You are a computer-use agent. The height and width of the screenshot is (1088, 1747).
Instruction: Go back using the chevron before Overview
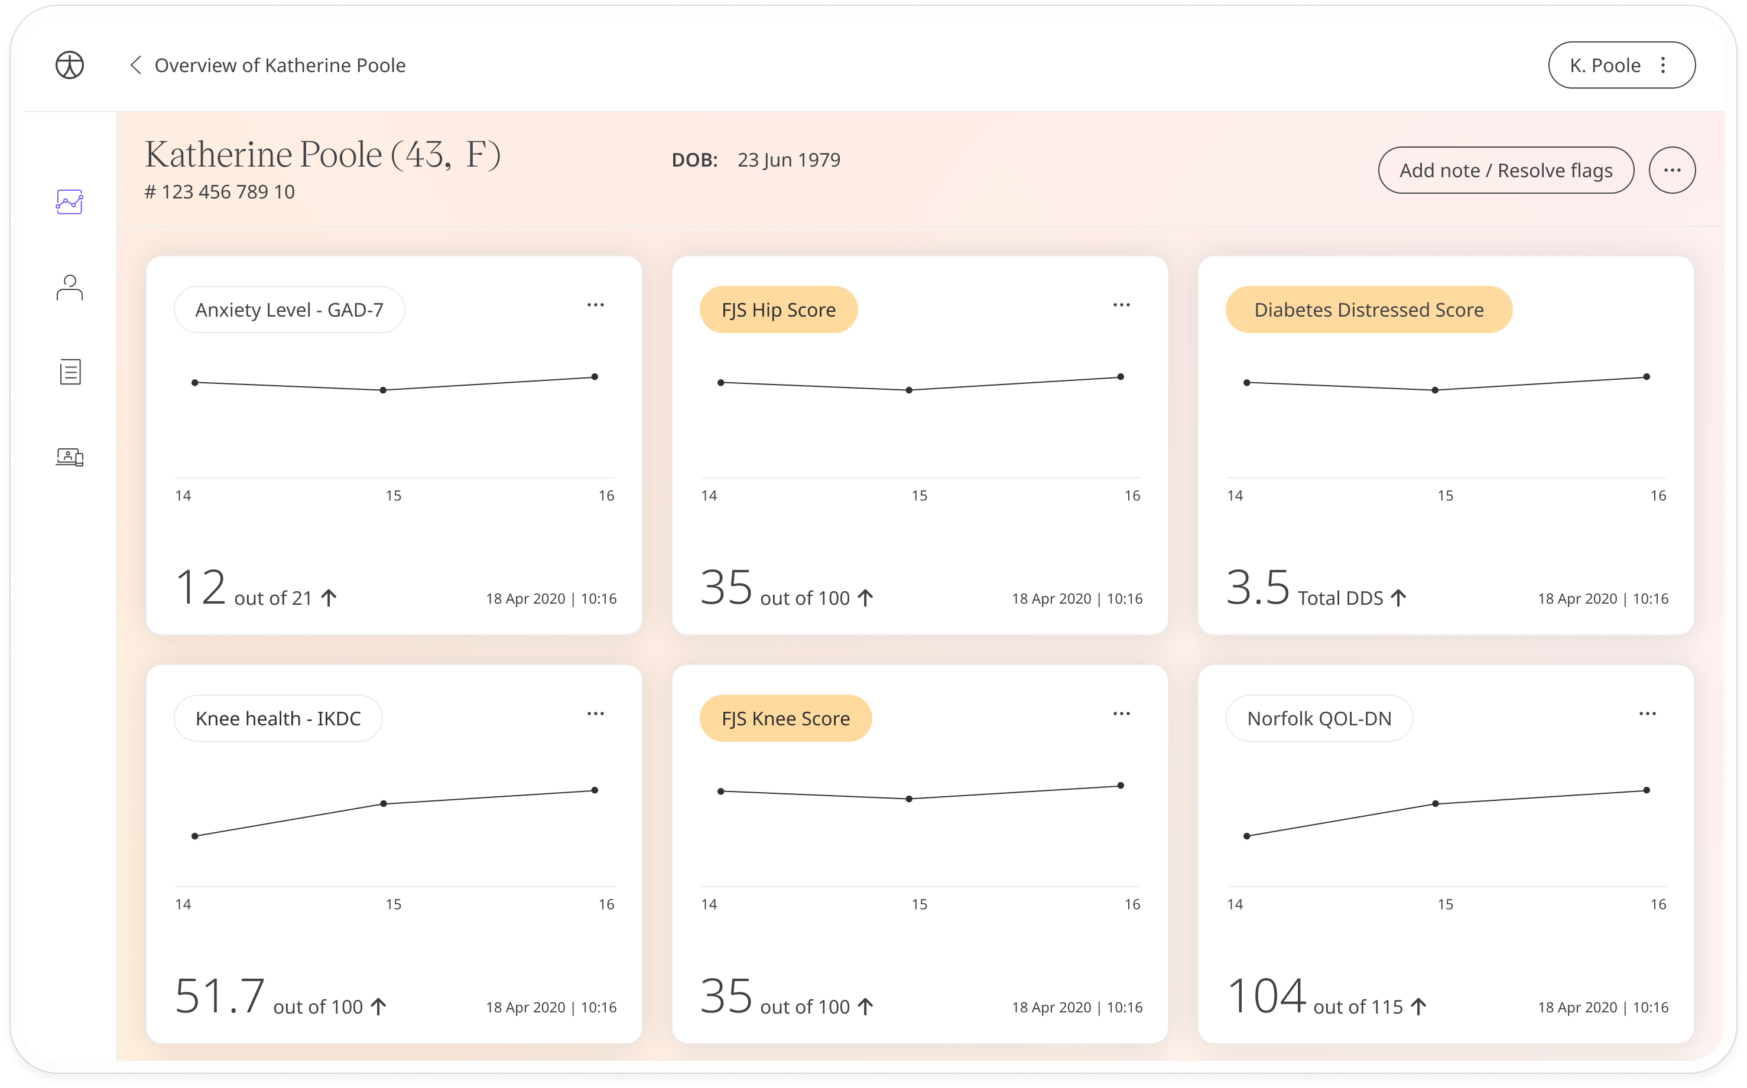135,65
